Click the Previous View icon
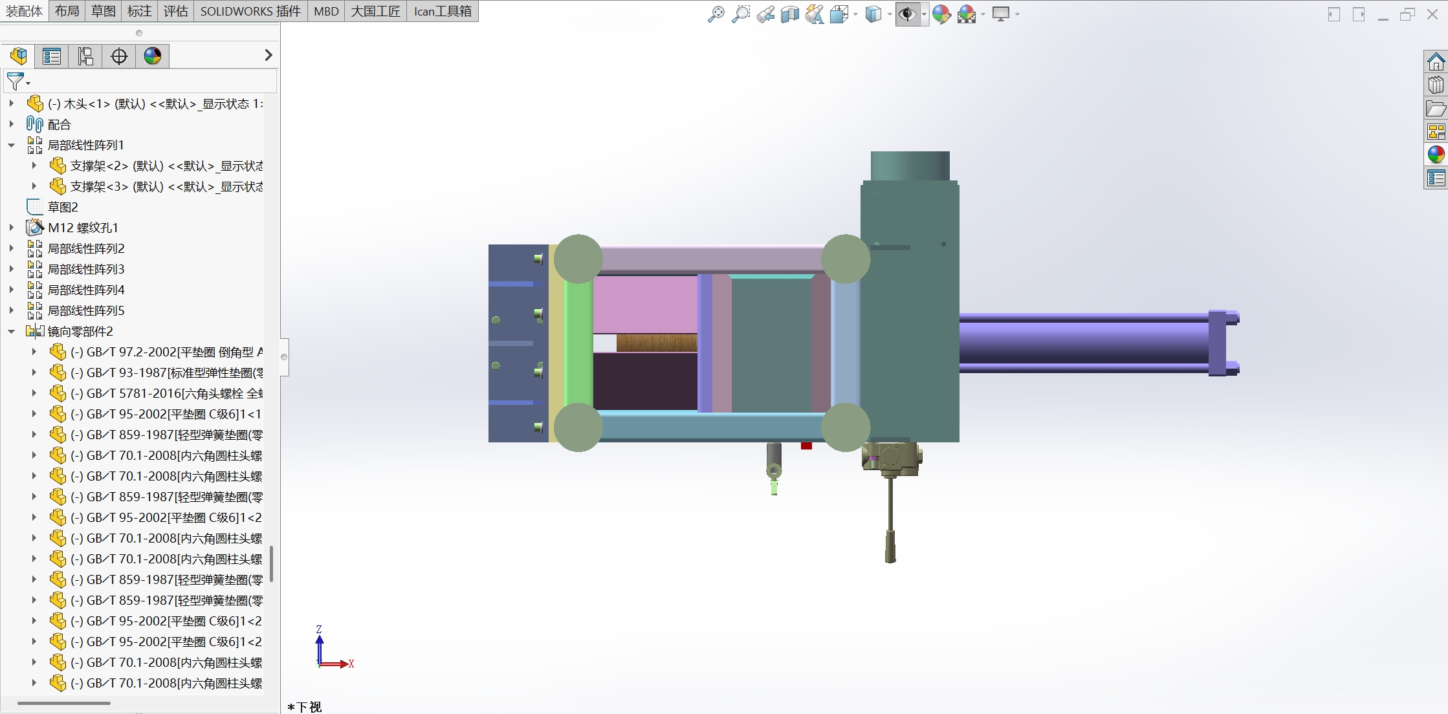1448x714 pixels. (765, 14)
